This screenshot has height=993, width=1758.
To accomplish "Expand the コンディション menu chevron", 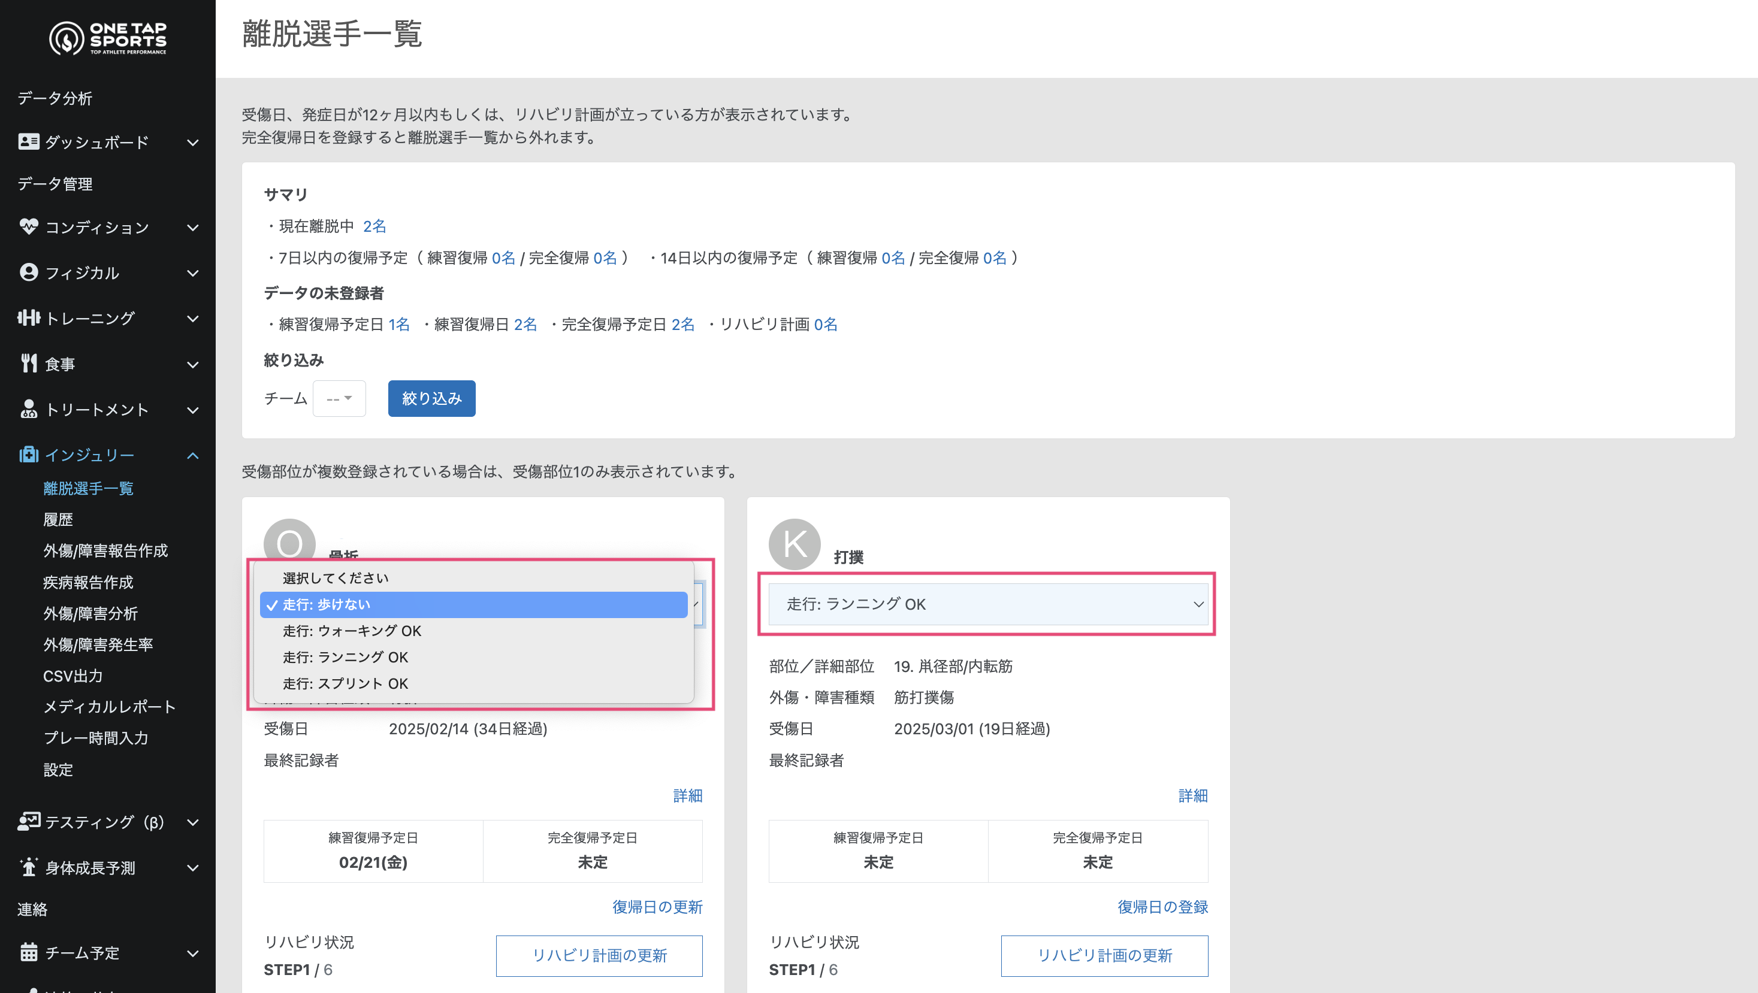I will (x=193, y=227).
